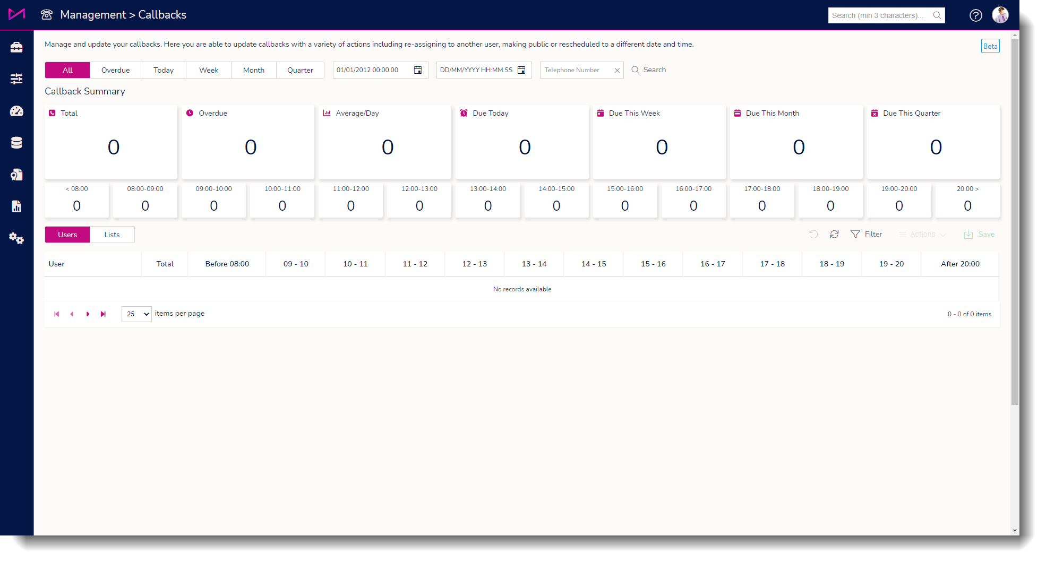Open the database sidebar icon
1046x562 pixels.
pyautogui.click(x=16, y=143)
